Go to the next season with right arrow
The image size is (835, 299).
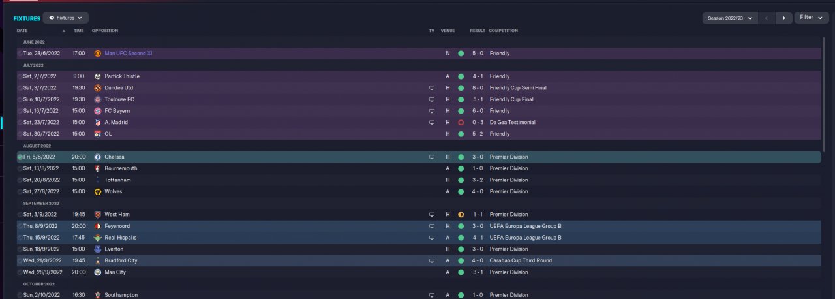click(784, 18)
